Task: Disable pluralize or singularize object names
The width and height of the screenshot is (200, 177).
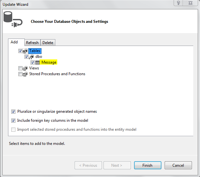Action: tap(14, 112)
